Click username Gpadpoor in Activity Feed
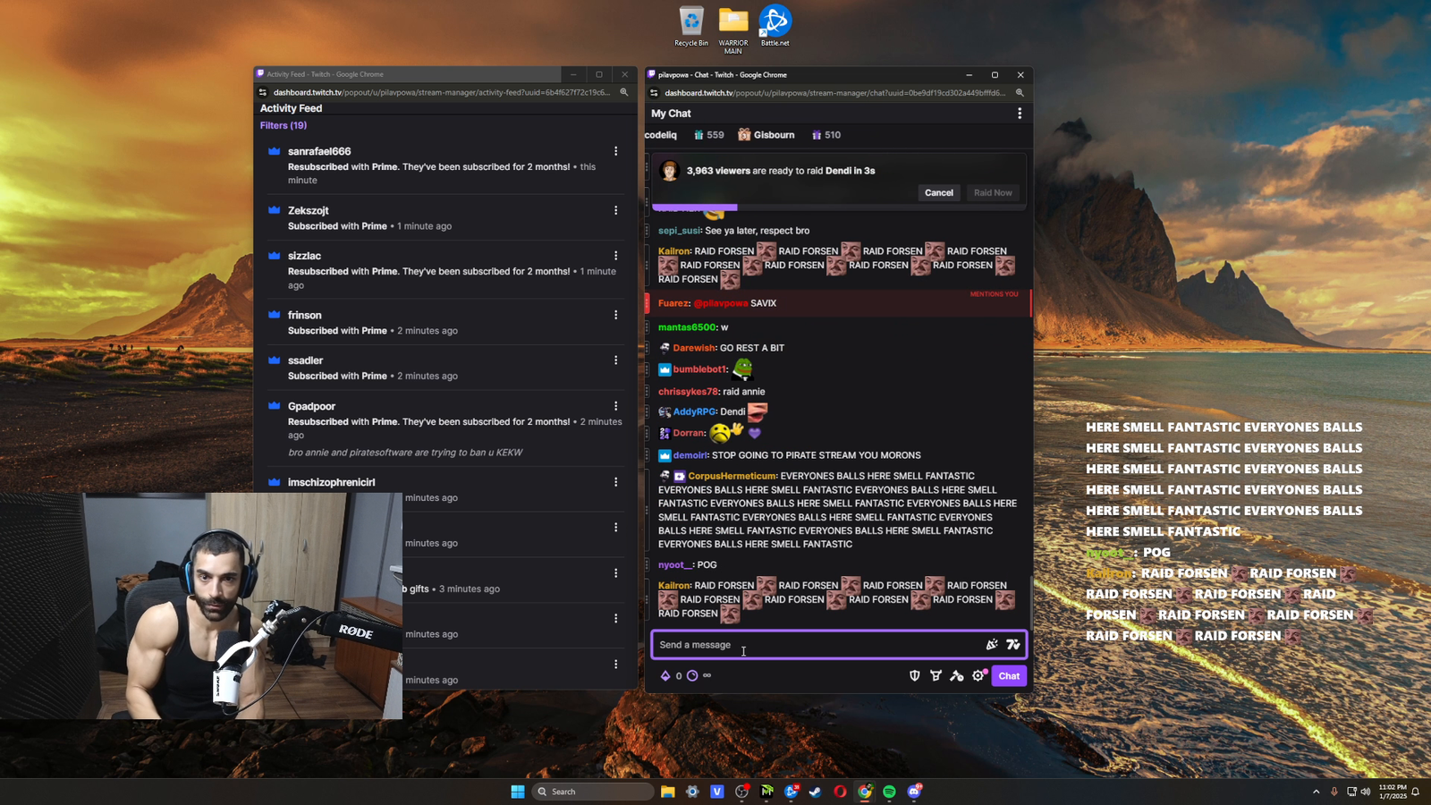Screen dimensions: 1431x805 click(311, 406)
